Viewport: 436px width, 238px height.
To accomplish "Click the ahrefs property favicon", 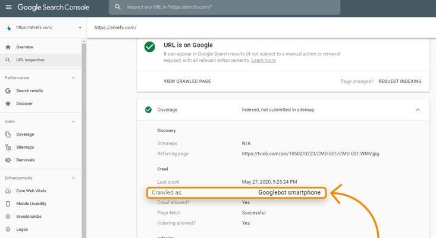I will coord(9,28).
